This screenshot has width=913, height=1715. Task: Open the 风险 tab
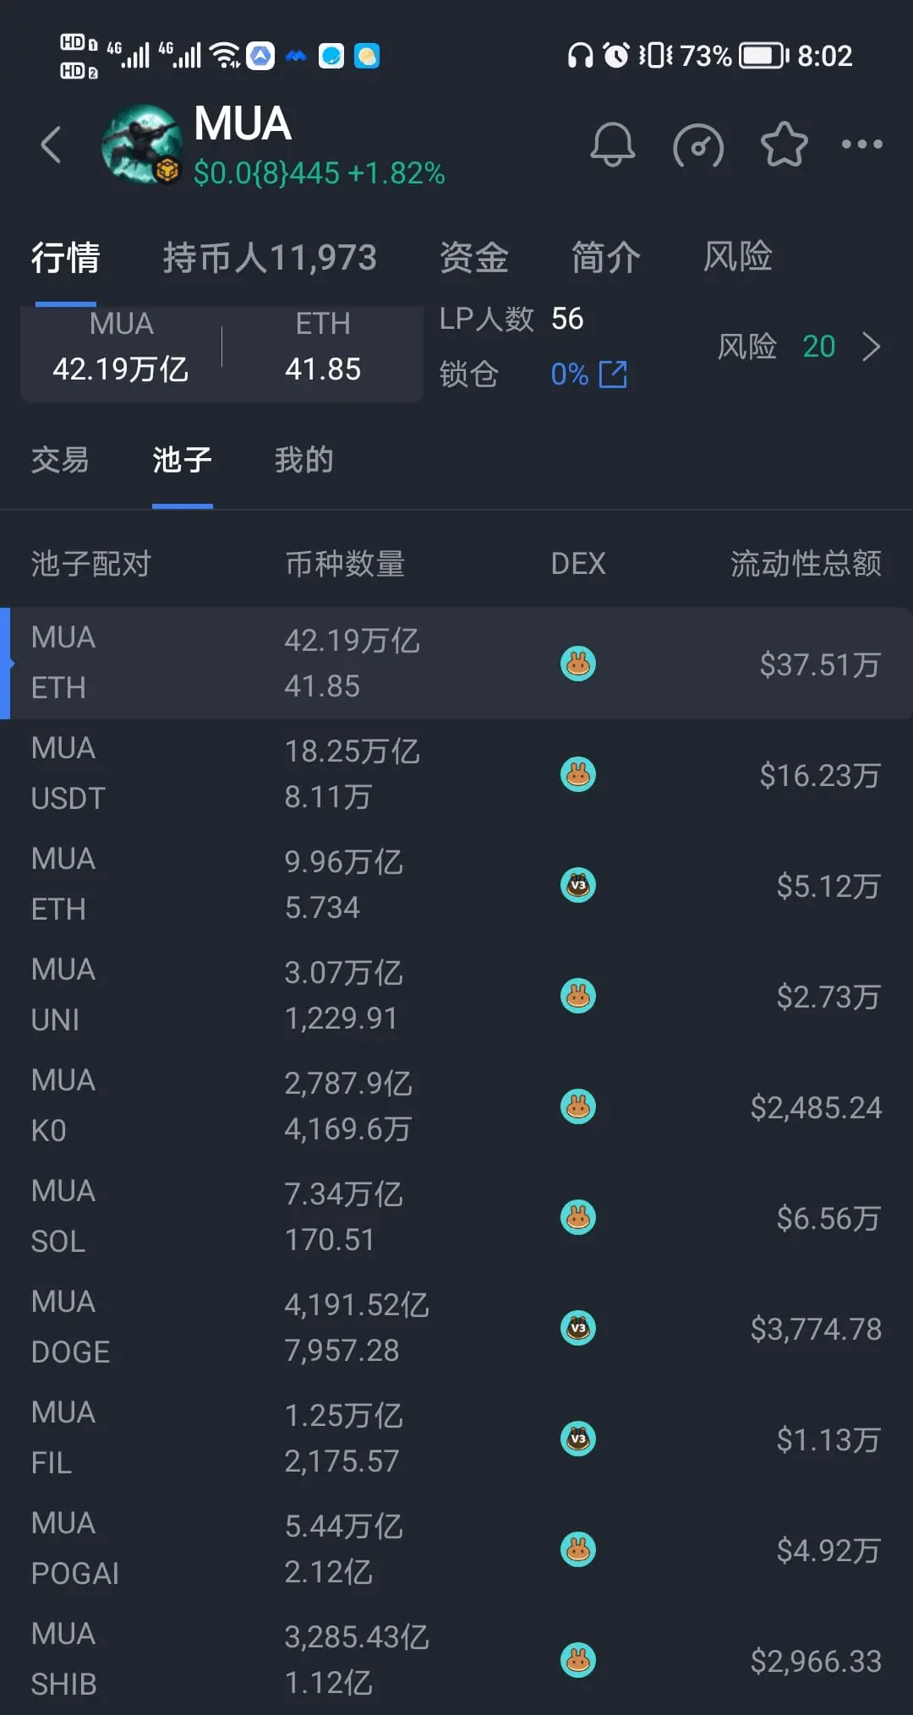click(738, 257)
